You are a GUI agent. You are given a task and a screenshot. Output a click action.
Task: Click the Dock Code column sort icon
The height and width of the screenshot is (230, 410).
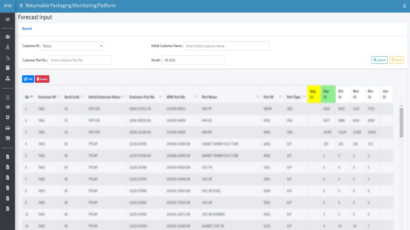(82, 97)
